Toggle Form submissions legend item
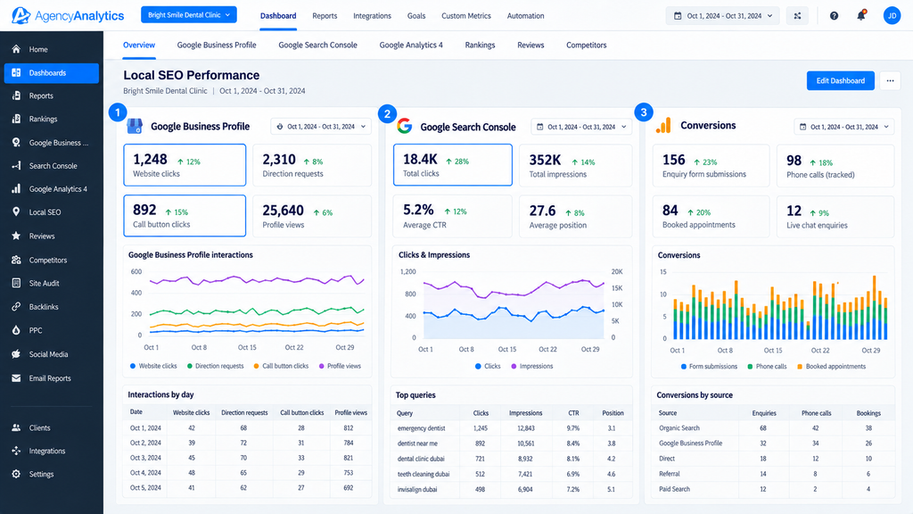Screen dimensions: 913x514 tap(709, 367)
